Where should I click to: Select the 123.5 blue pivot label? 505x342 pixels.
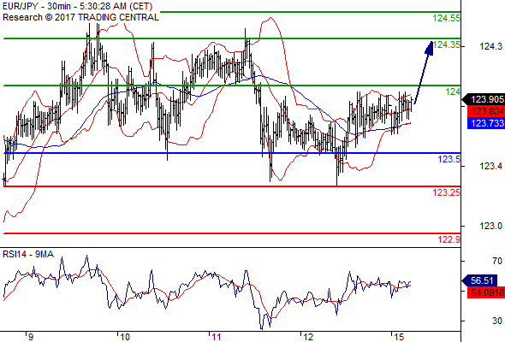point(449,159)
